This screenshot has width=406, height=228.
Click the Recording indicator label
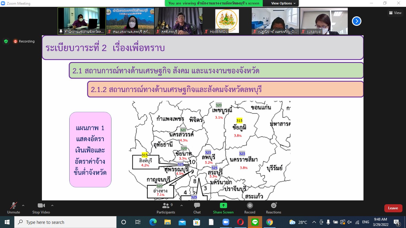tap(26, 41)
